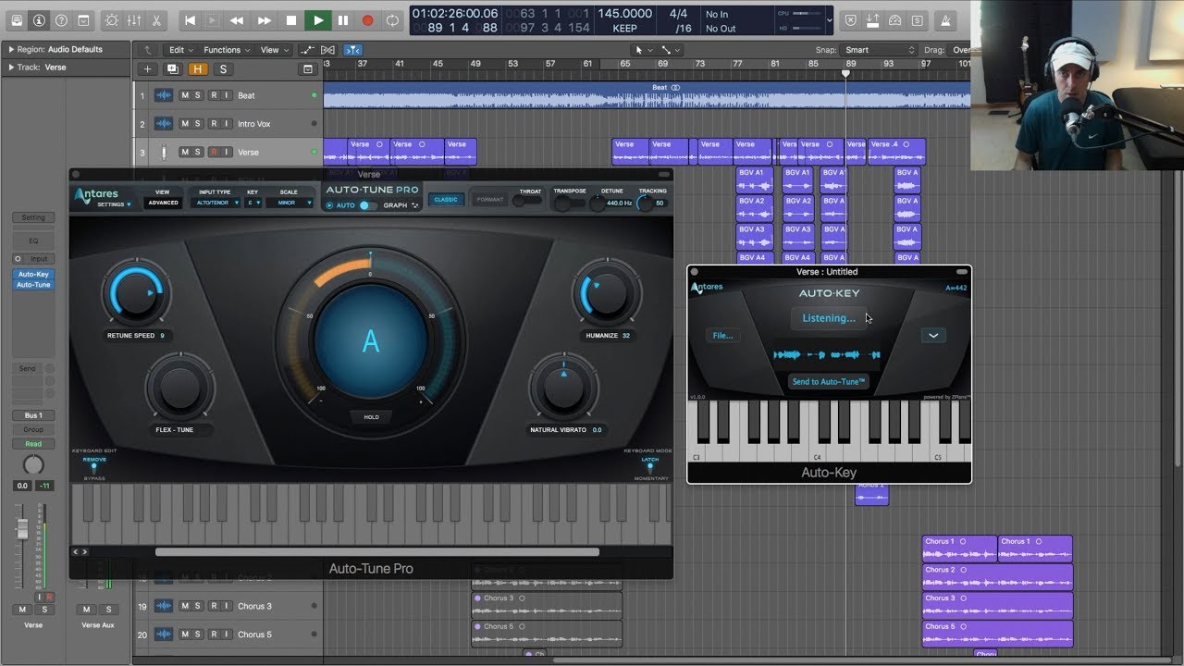
Task: Click the Rewind button
Action: tap(237, 19)
